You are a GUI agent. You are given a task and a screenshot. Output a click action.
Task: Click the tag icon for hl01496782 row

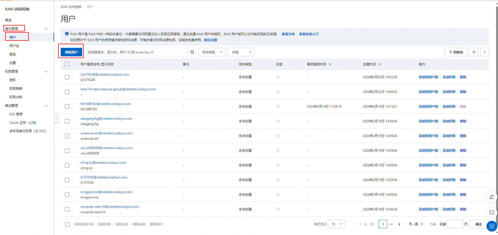point(278,107)
